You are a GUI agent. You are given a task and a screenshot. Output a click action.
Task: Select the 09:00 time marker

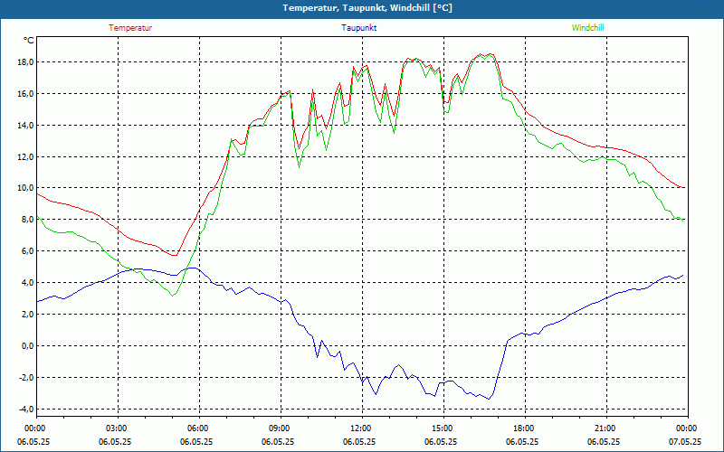pyautogui.click(x=280, y=428)
